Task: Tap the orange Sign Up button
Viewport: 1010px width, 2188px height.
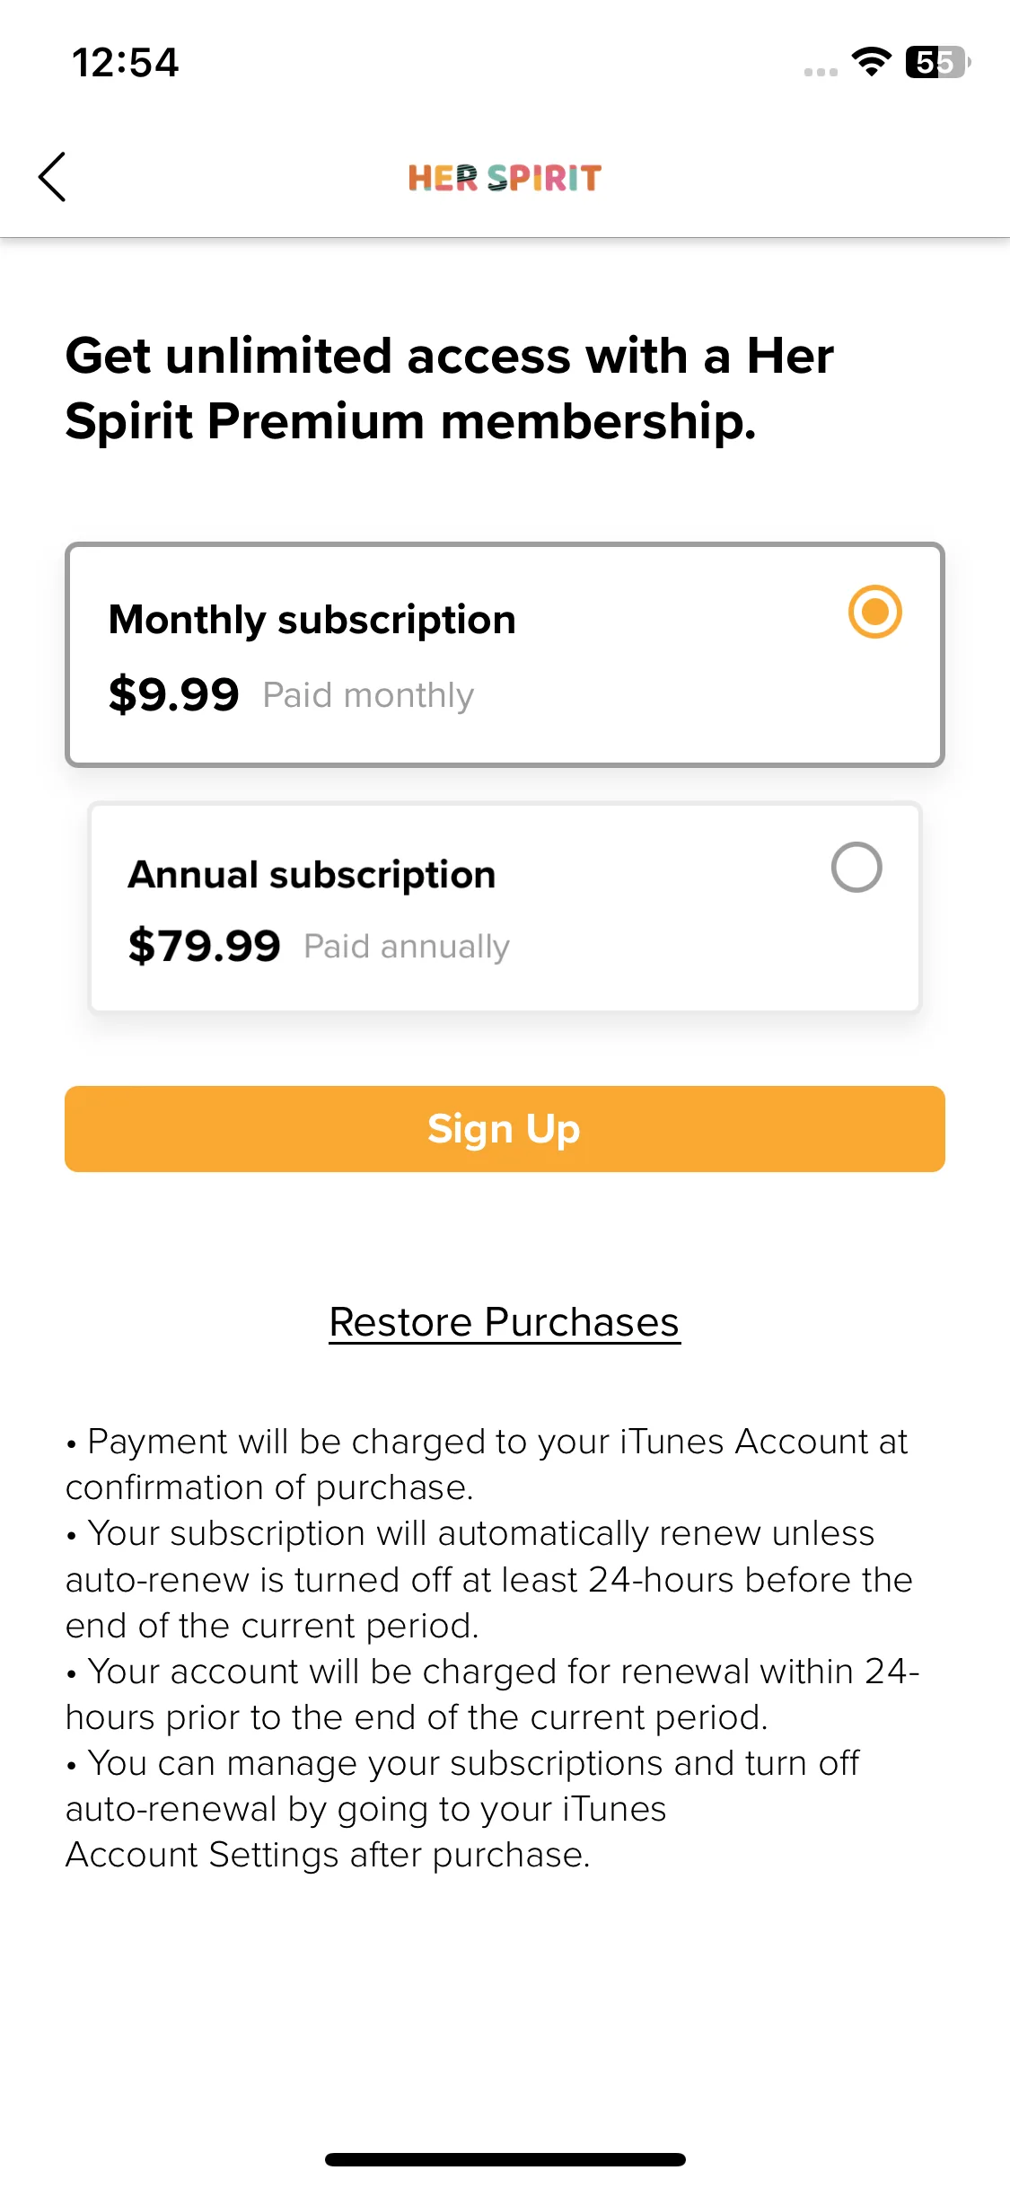Action: point(505,1129)
